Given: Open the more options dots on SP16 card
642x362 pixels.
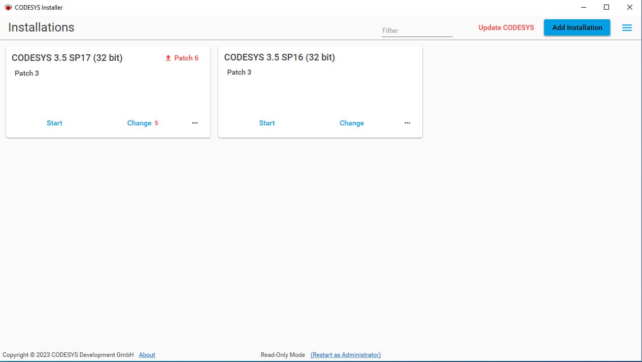Looking at the screenshot, I should (x=407, y=123).
